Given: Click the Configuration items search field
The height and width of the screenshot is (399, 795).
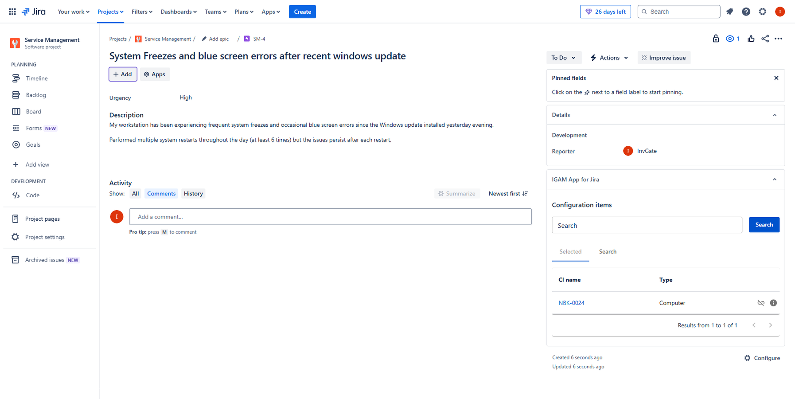Looking at the screenshot, I should point(647,225).
